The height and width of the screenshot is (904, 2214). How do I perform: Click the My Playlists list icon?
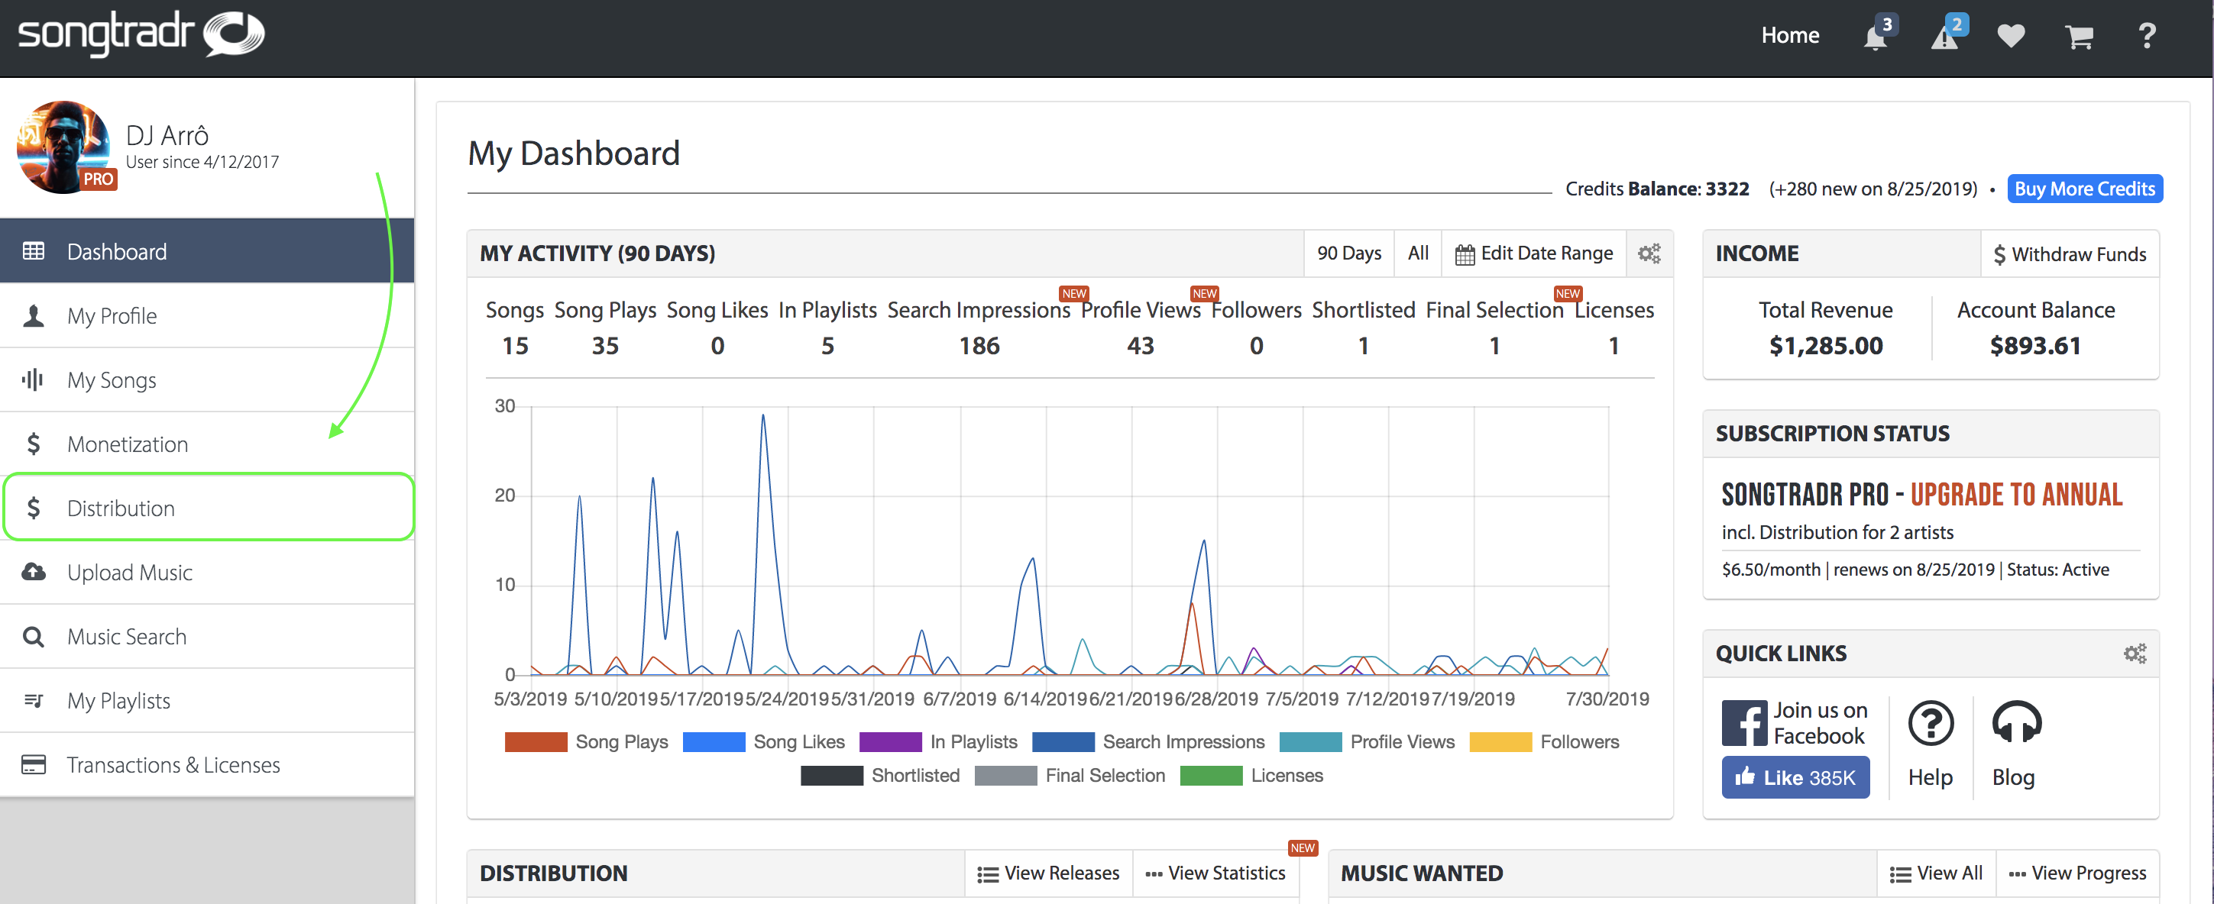34,700
